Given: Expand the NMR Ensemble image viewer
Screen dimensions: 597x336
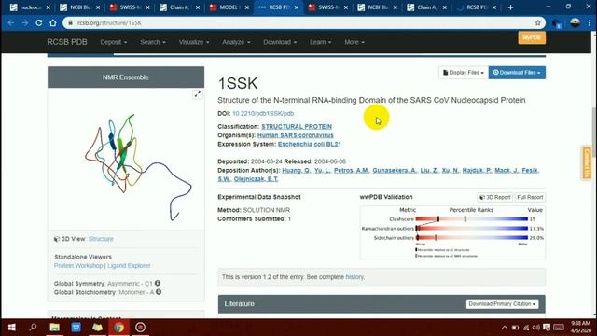Looking at the screenshot, I should coord(197,94).
